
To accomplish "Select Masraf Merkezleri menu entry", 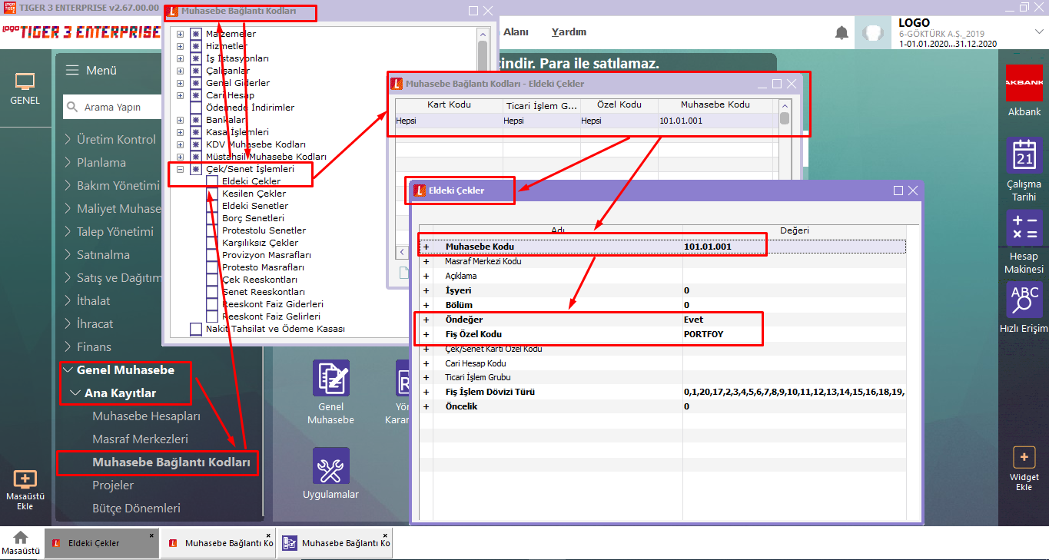I will [x=140, y=439].
